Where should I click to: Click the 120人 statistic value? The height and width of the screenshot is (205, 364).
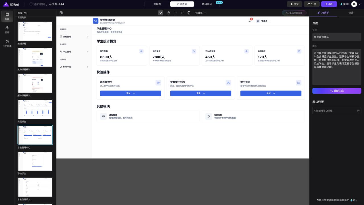(x=262, y=57)
